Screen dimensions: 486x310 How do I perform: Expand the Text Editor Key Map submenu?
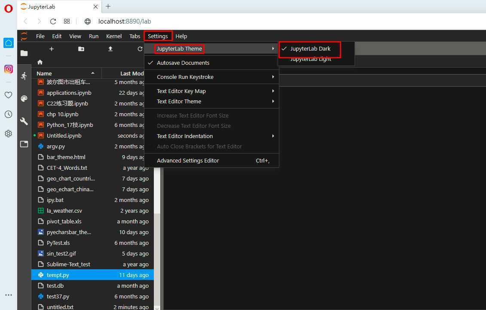[x=211, y=91]
